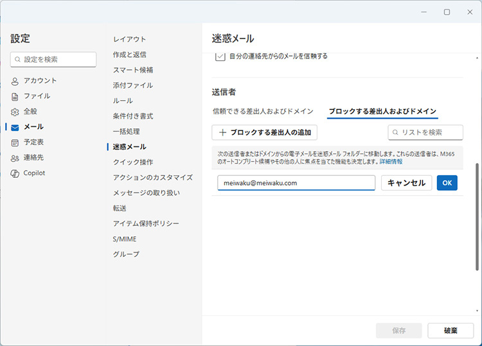
Task: Switch to the trusted senders and domains tab
Action: 263,111
